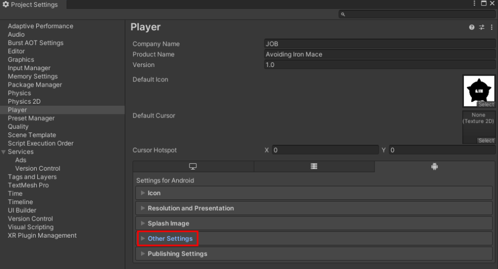Open Burst AOT Settings

36,43
